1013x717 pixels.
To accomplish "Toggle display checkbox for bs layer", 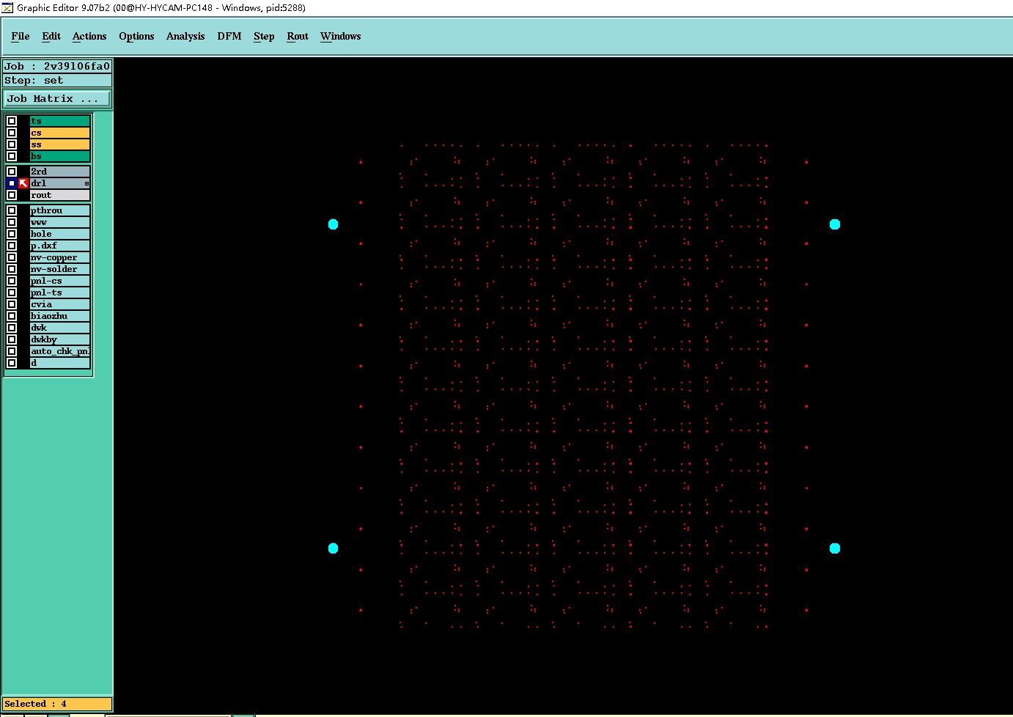I will (12, 156).
